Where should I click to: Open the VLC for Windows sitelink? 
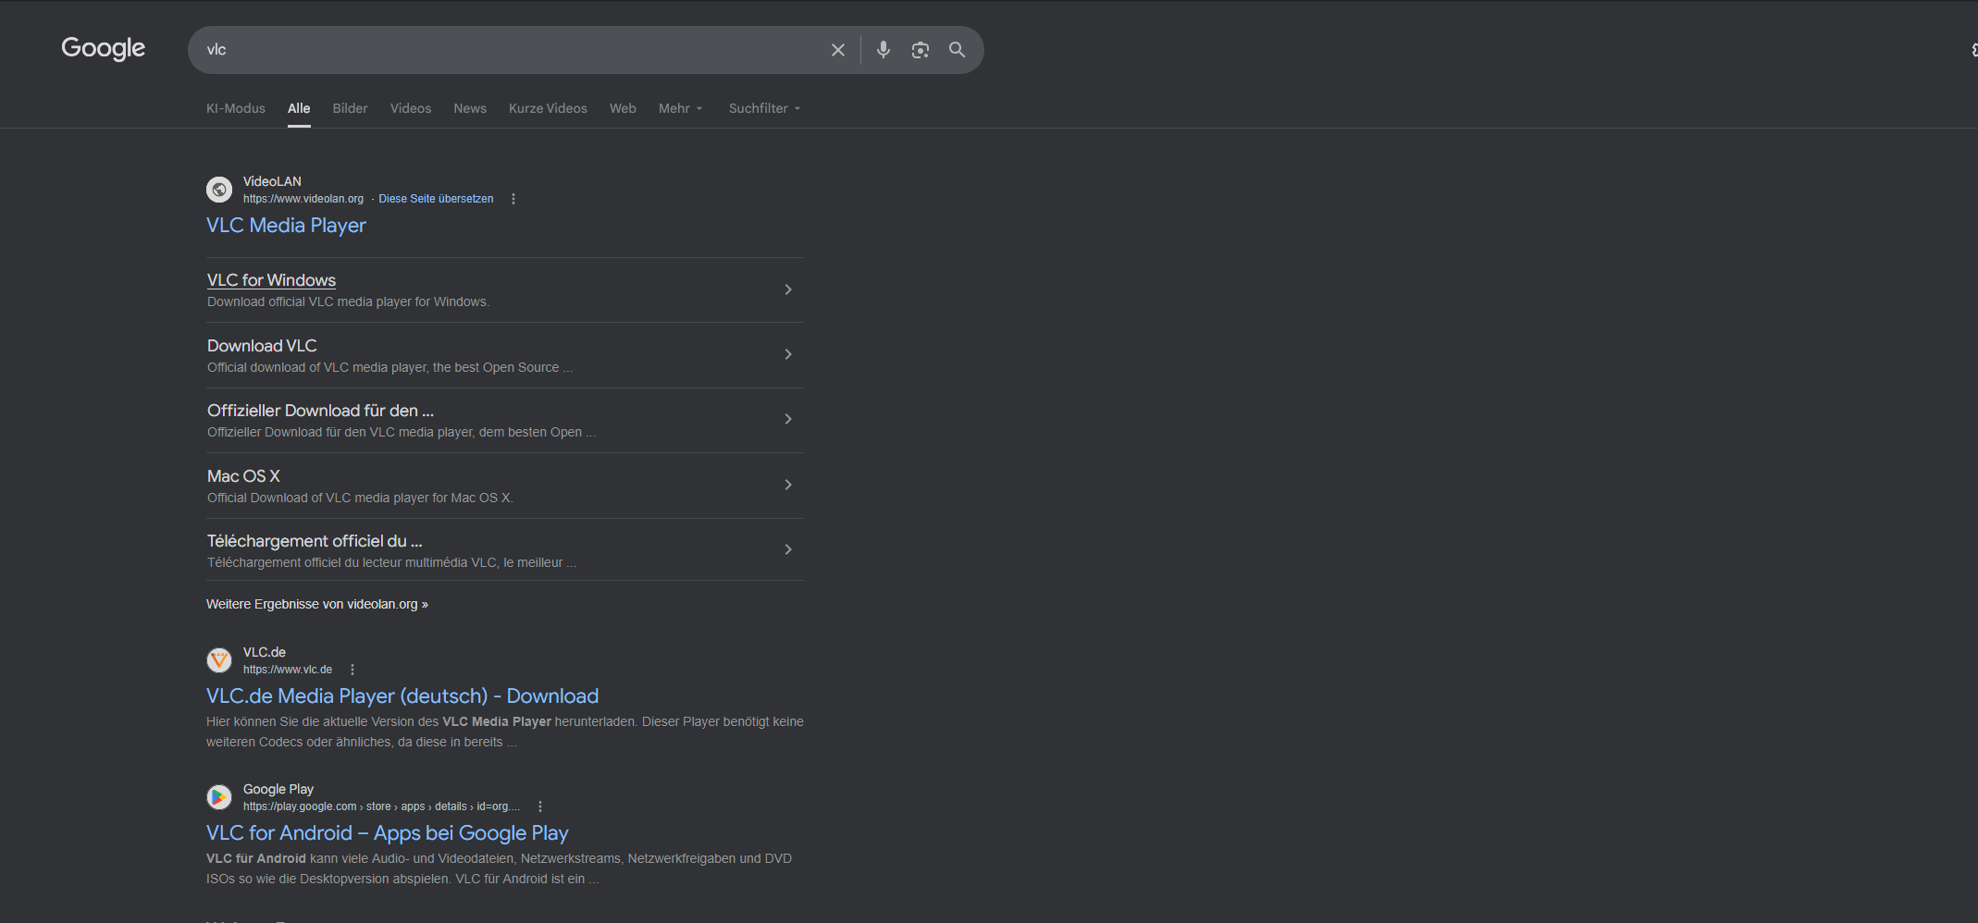coord(271,280)
